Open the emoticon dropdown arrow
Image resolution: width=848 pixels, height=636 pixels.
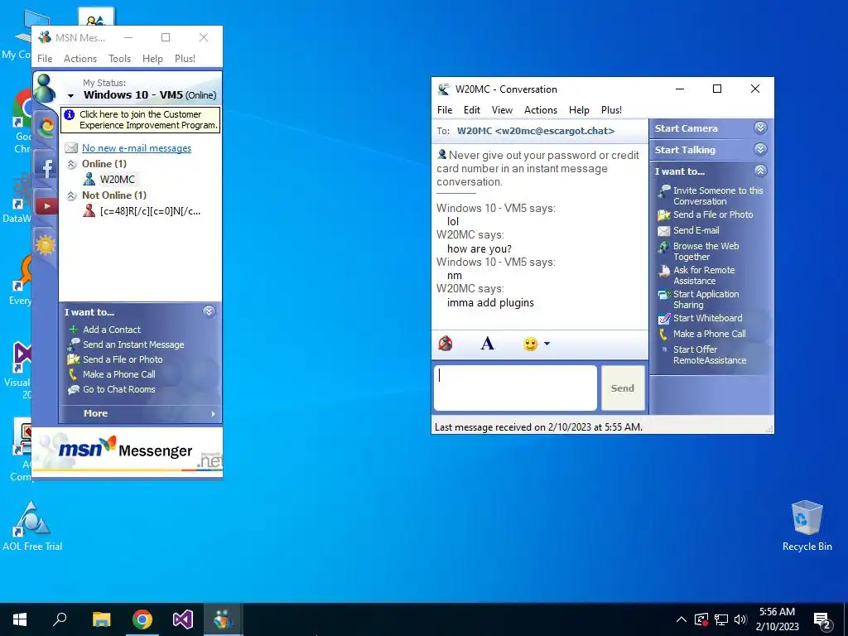[x=547, y=344]
